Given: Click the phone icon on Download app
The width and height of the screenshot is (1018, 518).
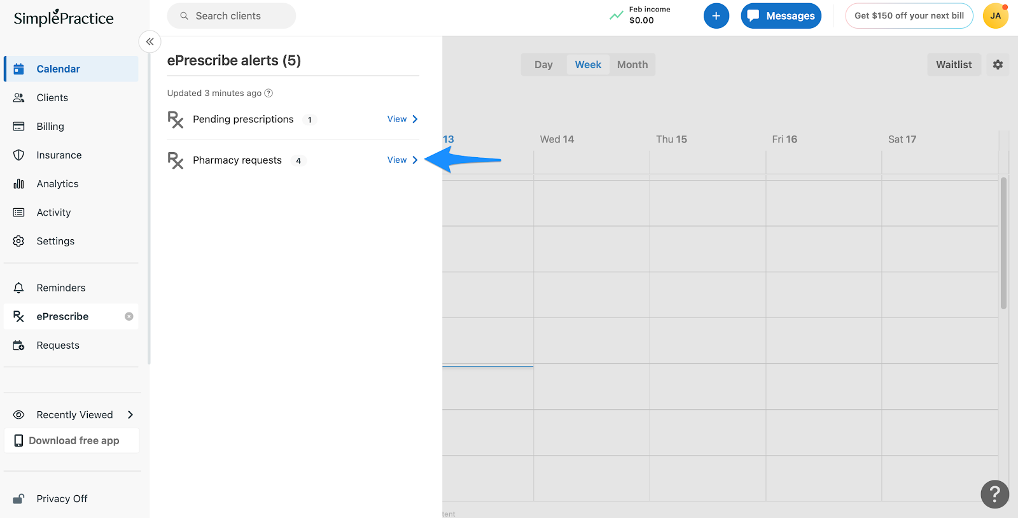Looking at the screenshot, I should 18,440.
